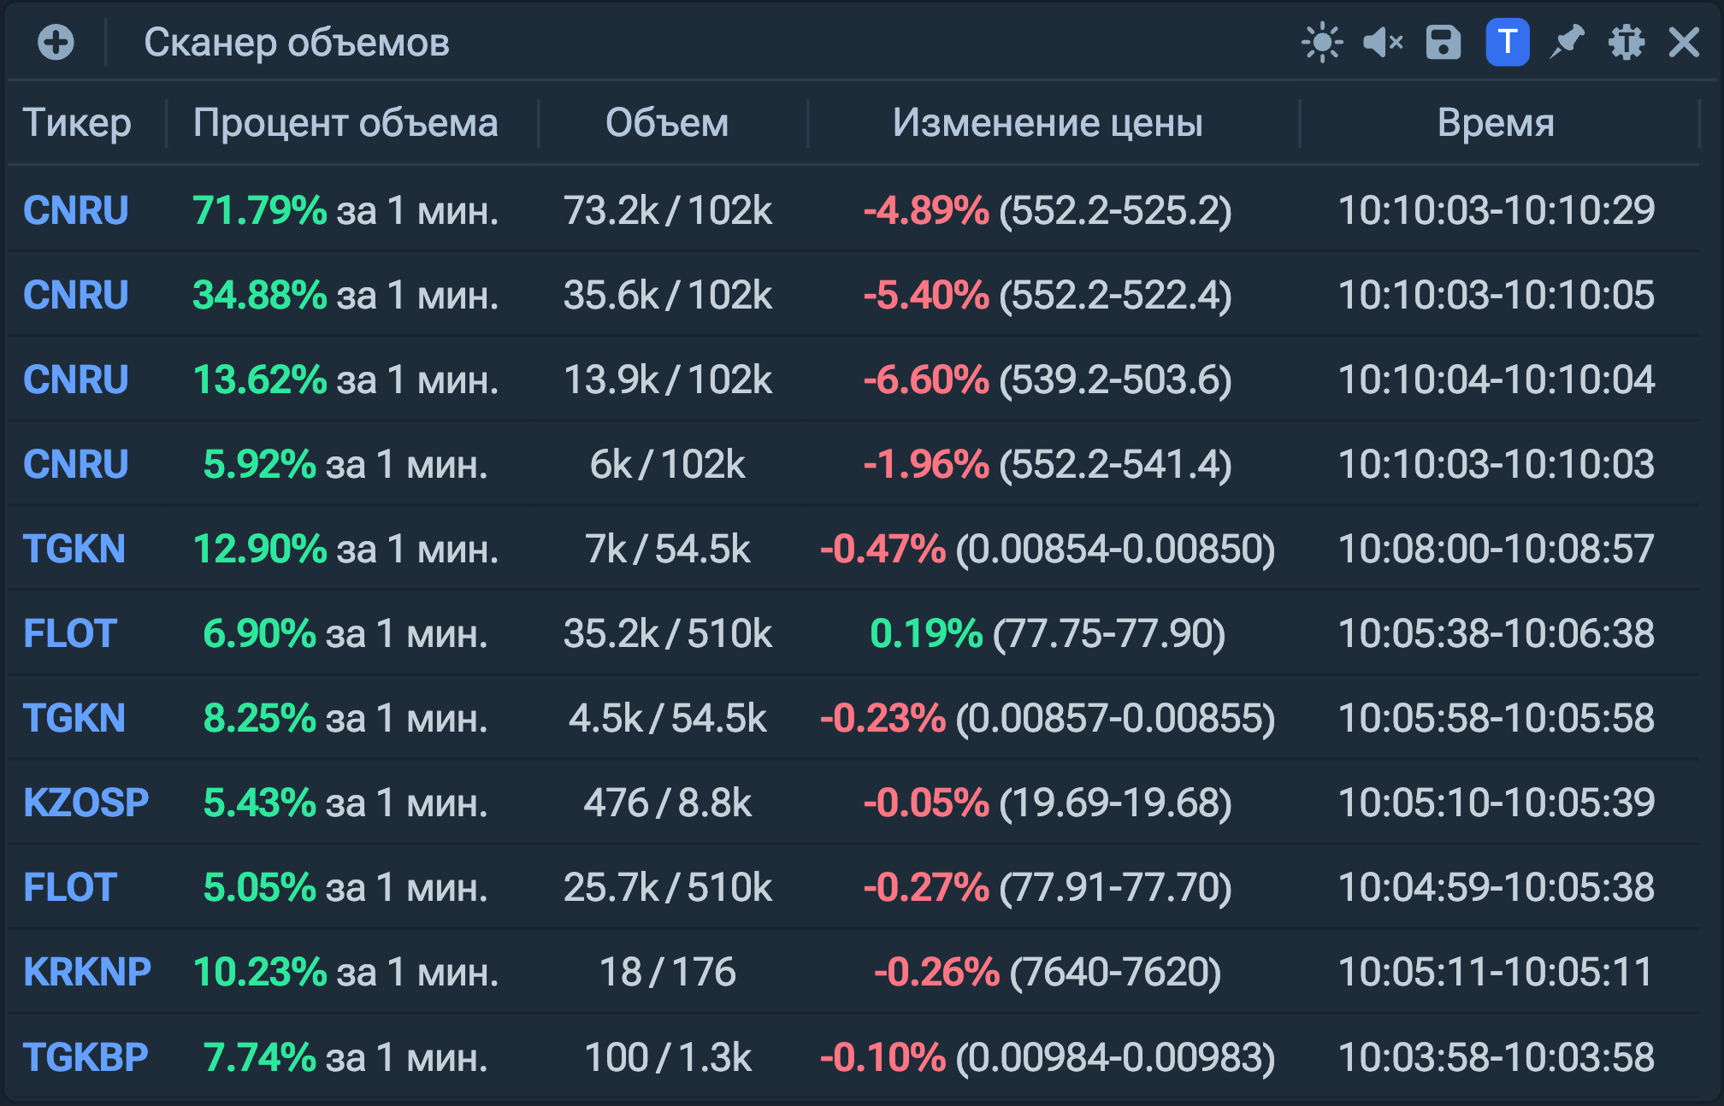The image size is (1724, 1106).
Task: Open scanner settings gear icon
Action: tap(1626, 42)
